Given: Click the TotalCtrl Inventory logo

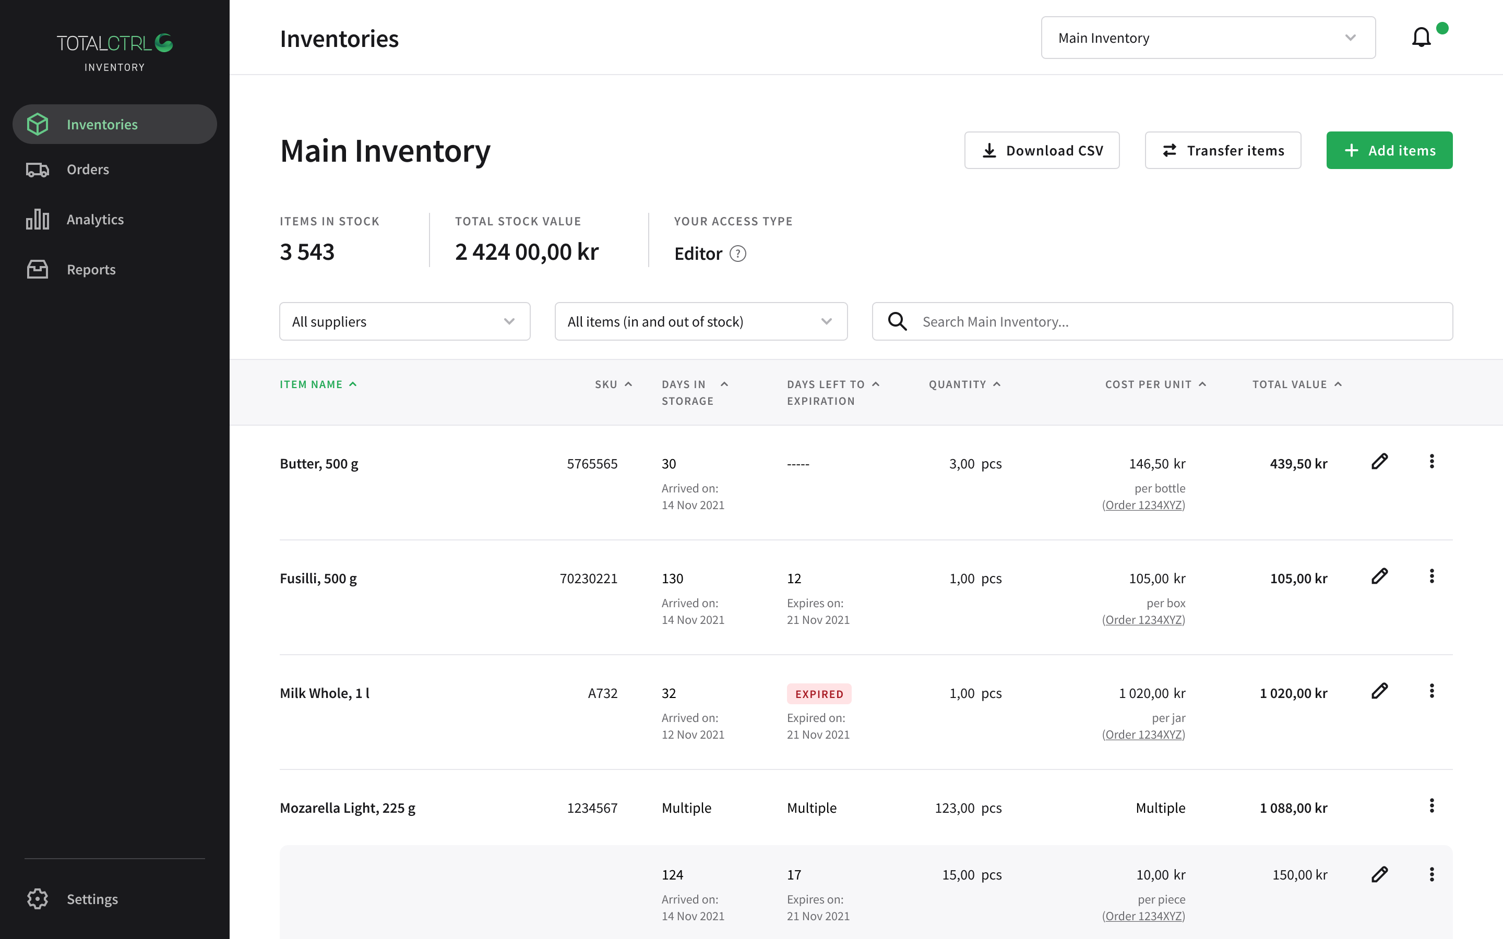Looking at the screenshot, I should point(115,52).
